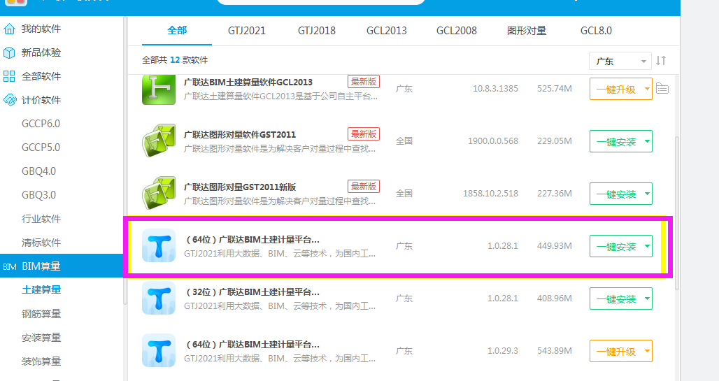Click 最新版 badge on GST2011新版 row
Viewport: 719px width, 381px height.
tap(364, 187)
